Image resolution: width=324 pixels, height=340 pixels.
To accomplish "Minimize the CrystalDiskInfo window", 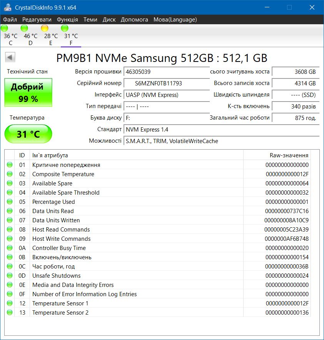I will coord(267,7).
